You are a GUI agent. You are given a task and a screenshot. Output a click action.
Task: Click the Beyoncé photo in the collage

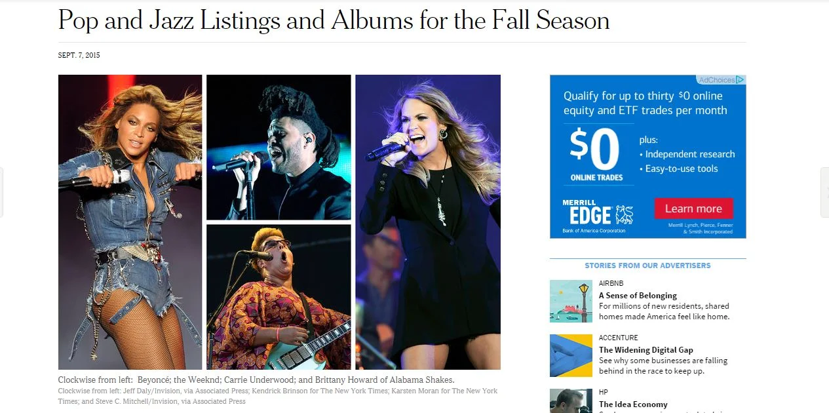pyautogui.click(x=130, y=222)
